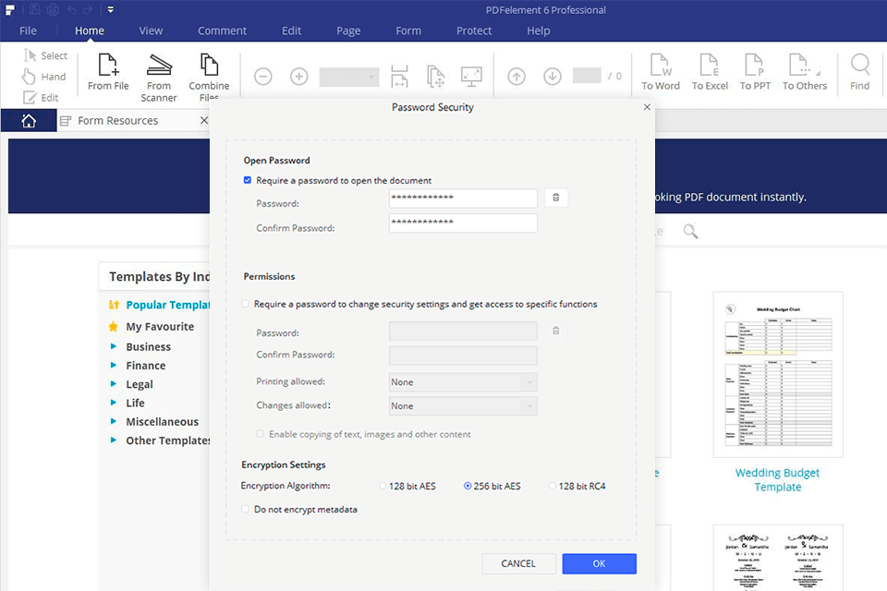Uncheck Require a password to open document
This screenshot has width=887, height=591.
(248, 180)
